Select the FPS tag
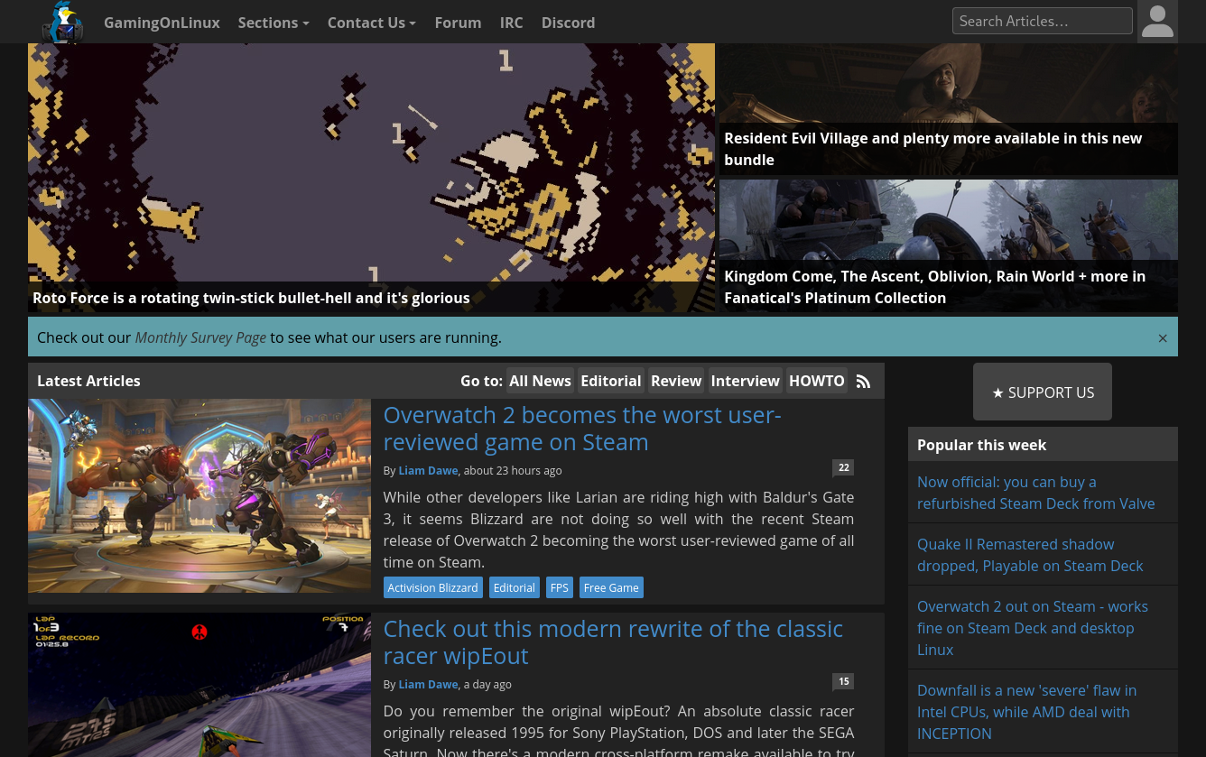The image size is (1206, 757). coord(560,587)
